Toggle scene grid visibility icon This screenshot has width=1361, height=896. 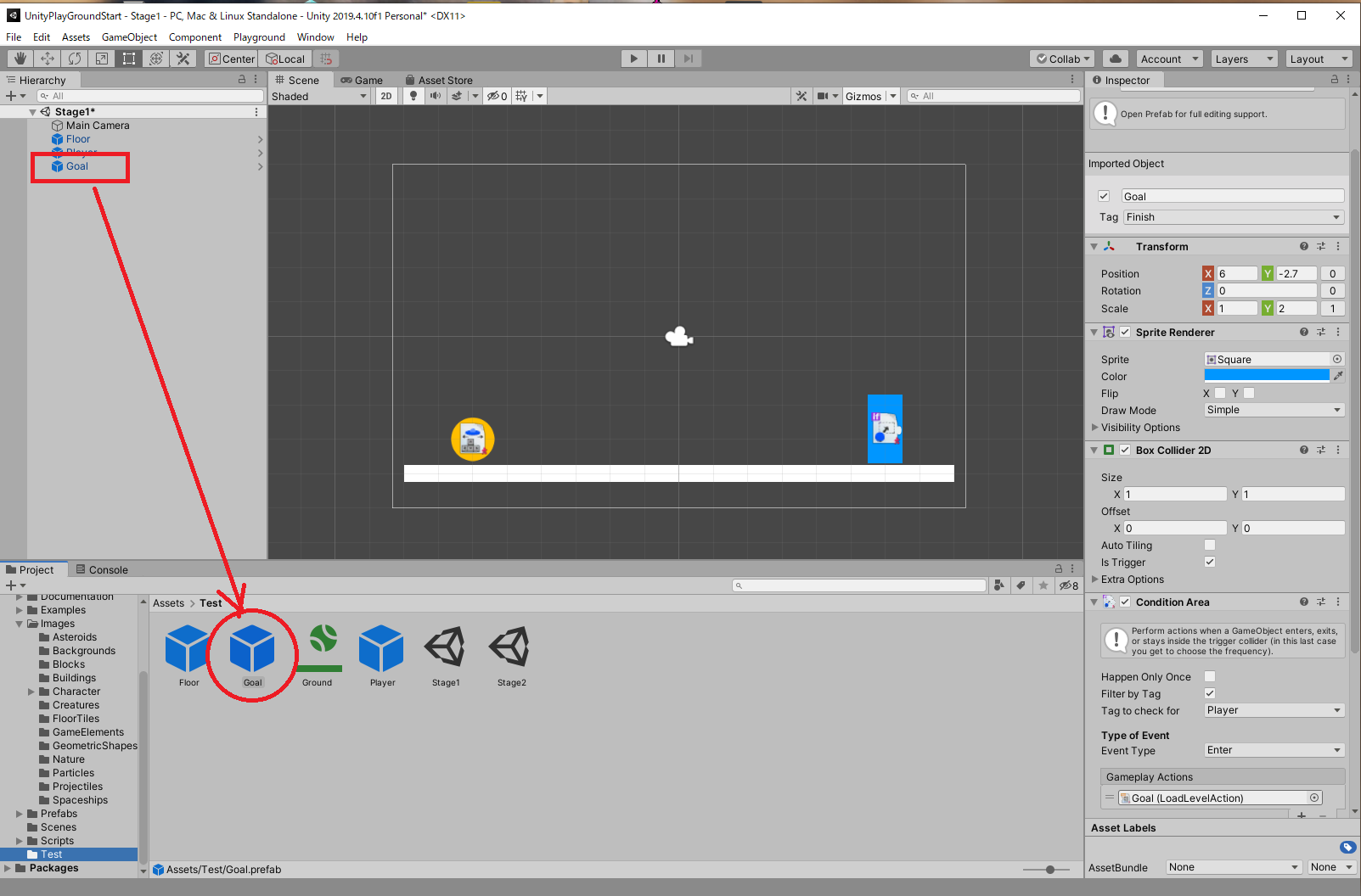click(x=521, y=96)
